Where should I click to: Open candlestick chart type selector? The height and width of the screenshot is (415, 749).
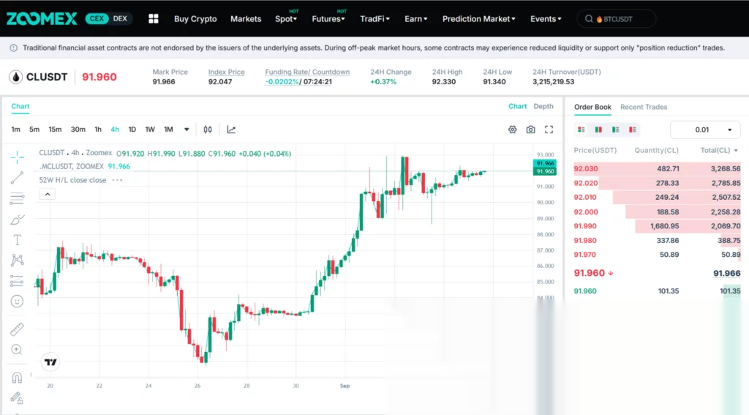pos(208,130)
